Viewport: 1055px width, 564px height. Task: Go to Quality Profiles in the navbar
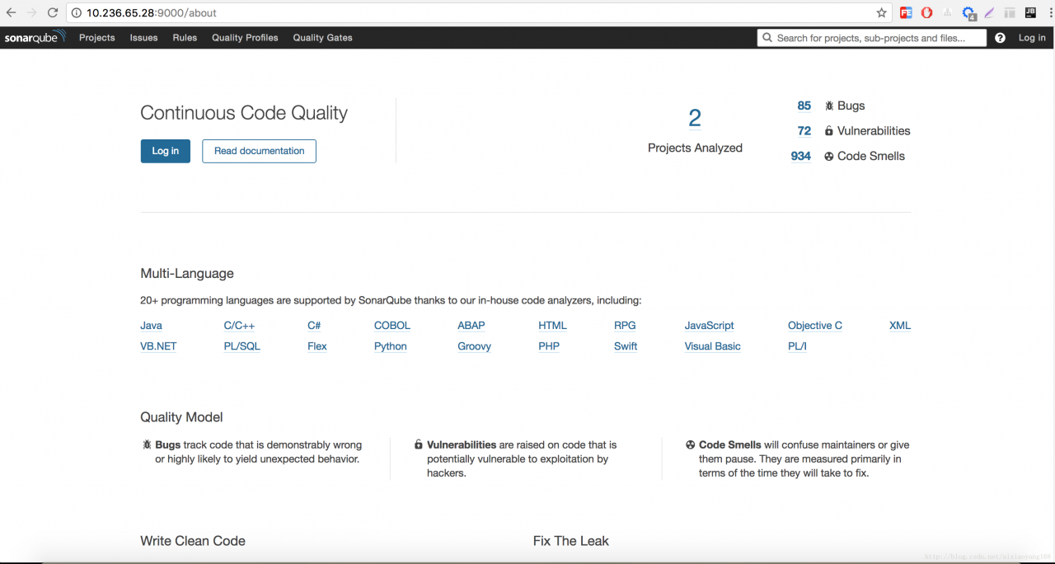pos(245,38)
